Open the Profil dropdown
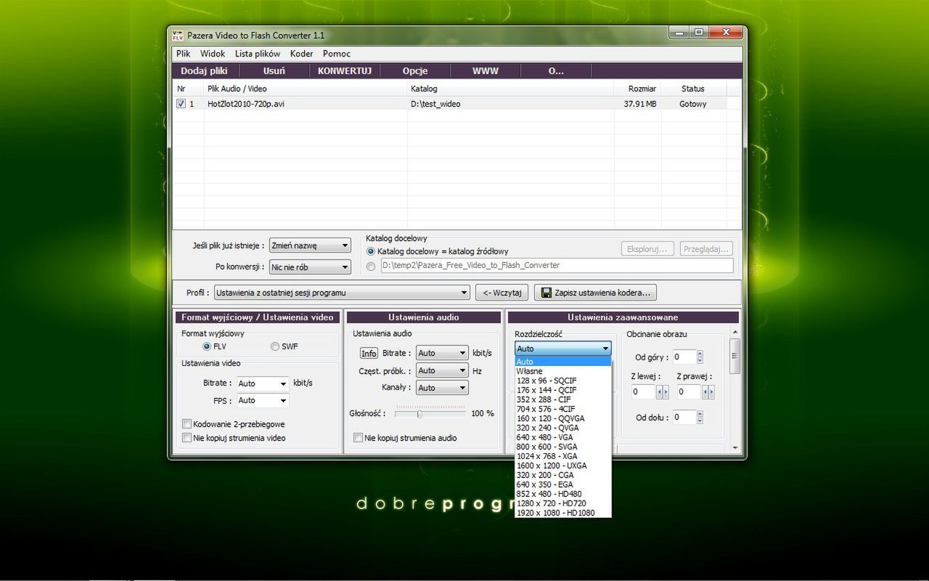This screenshot has width=929, height=581. pos(343,293)
